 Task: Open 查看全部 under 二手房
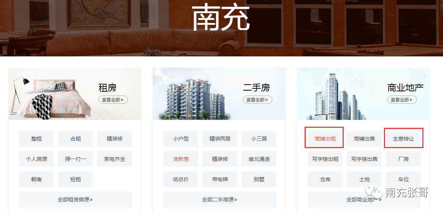point(257,100)
